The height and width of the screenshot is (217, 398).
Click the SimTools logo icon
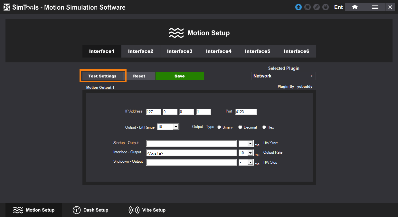tap(7, 7)
